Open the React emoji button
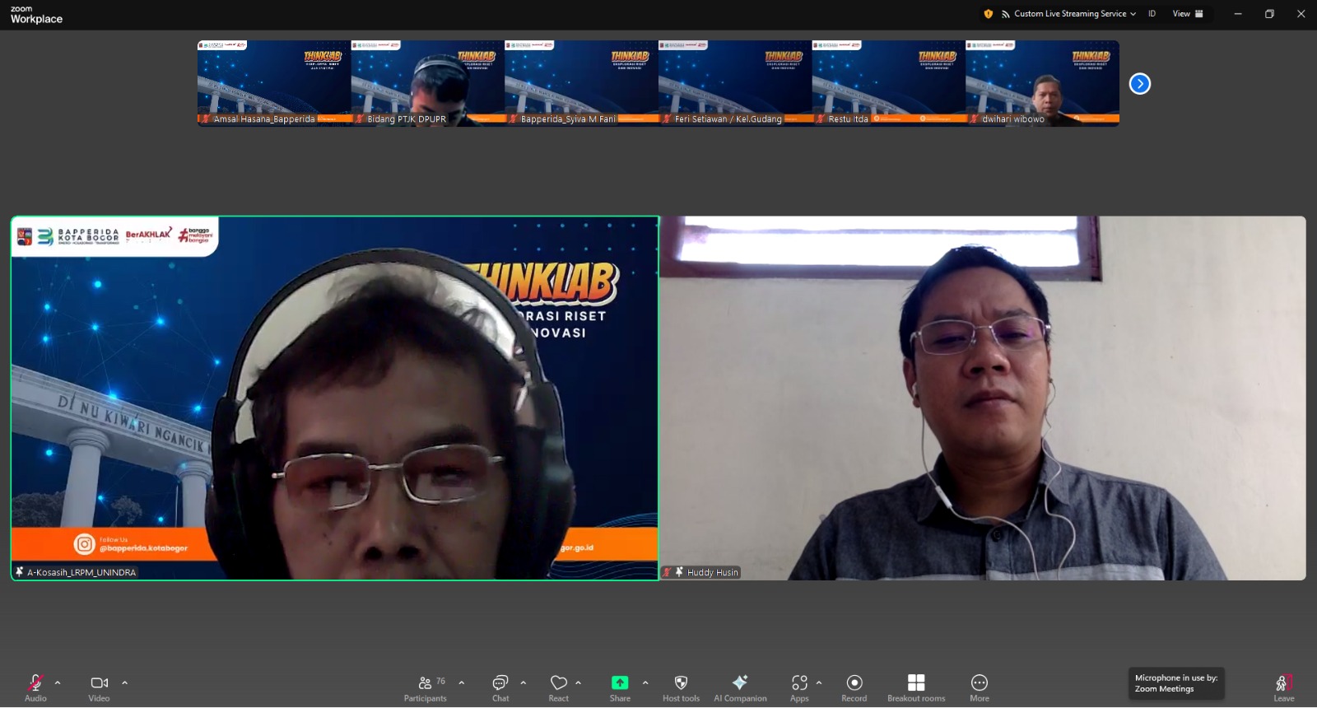1317x708 pixels. 558,687
